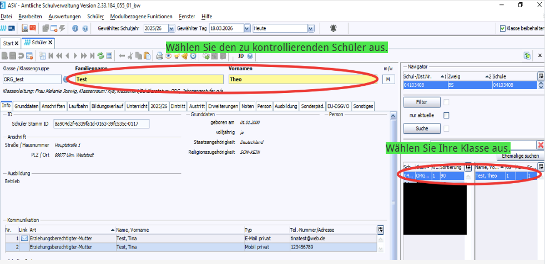Viewport: 545px width, 264px height.
Task: Click the scissors cut icon
Action: coord(130,55)
